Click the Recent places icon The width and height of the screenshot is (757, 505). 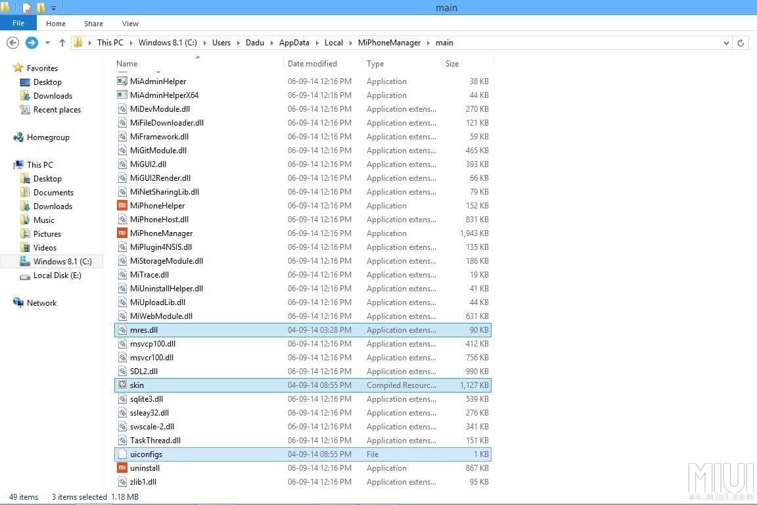(25, 110)
